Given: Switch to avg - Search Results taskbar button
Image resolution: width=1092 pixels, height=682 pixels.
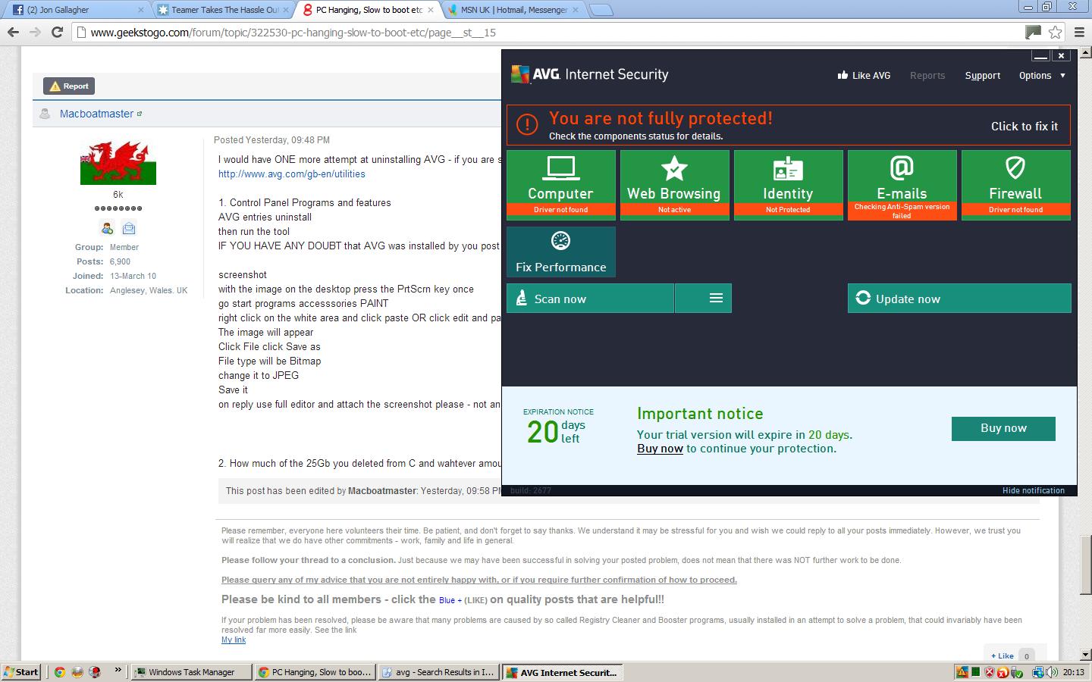Looking at the screenshot, I should tap(438, 672).
